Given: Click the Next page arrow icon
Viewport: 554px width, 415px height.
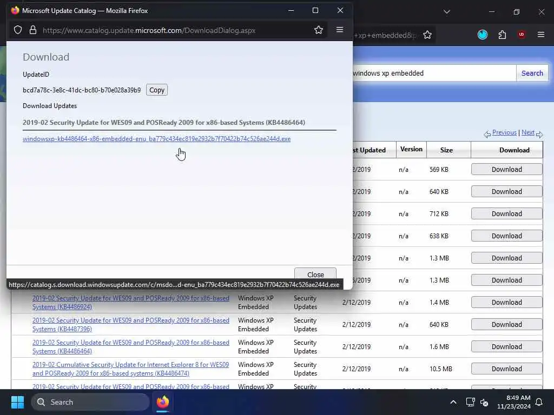Looking at the screenshot, I should tap(539, 134).
